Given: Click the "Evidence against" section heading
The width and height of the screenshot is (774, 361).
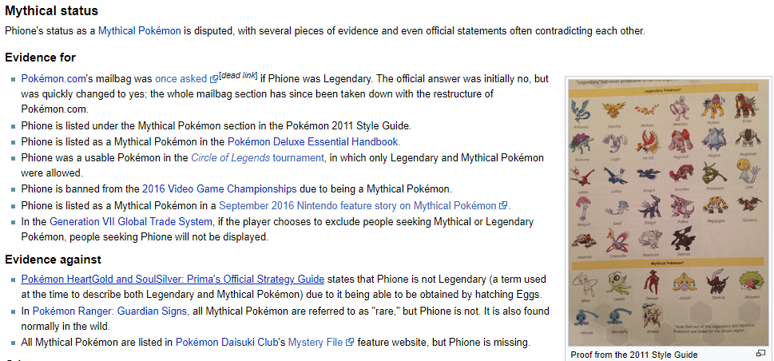Looking at the screenshot, I should (x=53, y=260).
